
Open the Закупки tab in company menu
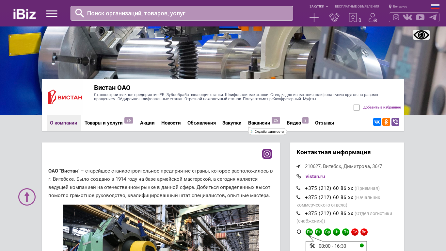(232, 123)
